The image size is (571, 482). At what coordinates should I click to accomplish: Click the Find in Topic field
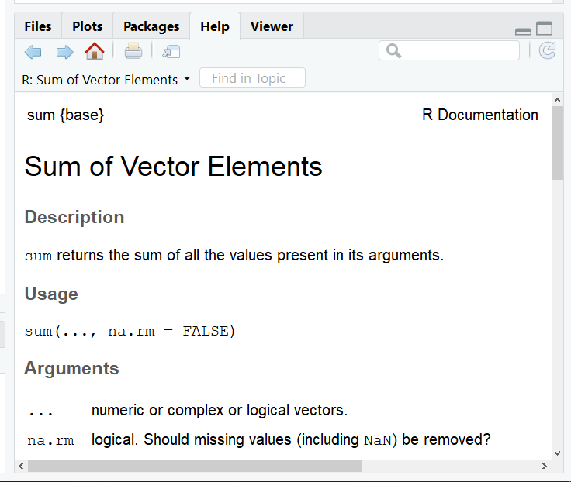[x=252, y=77]
